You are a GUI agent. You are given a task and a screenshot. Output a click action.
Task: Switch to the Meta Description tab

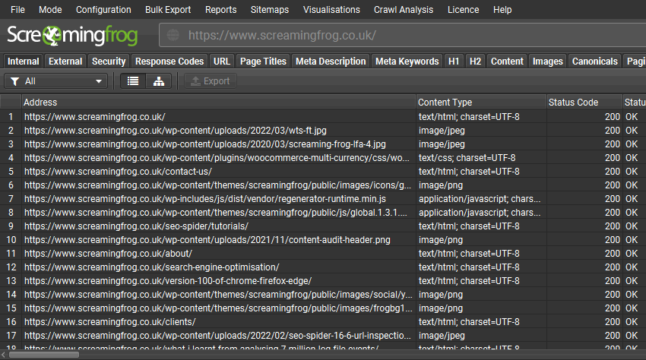pos(331,62)
